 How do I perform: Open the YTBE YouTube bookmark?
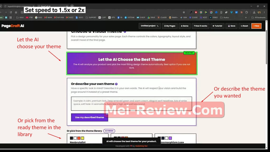[x=29, y=17]
